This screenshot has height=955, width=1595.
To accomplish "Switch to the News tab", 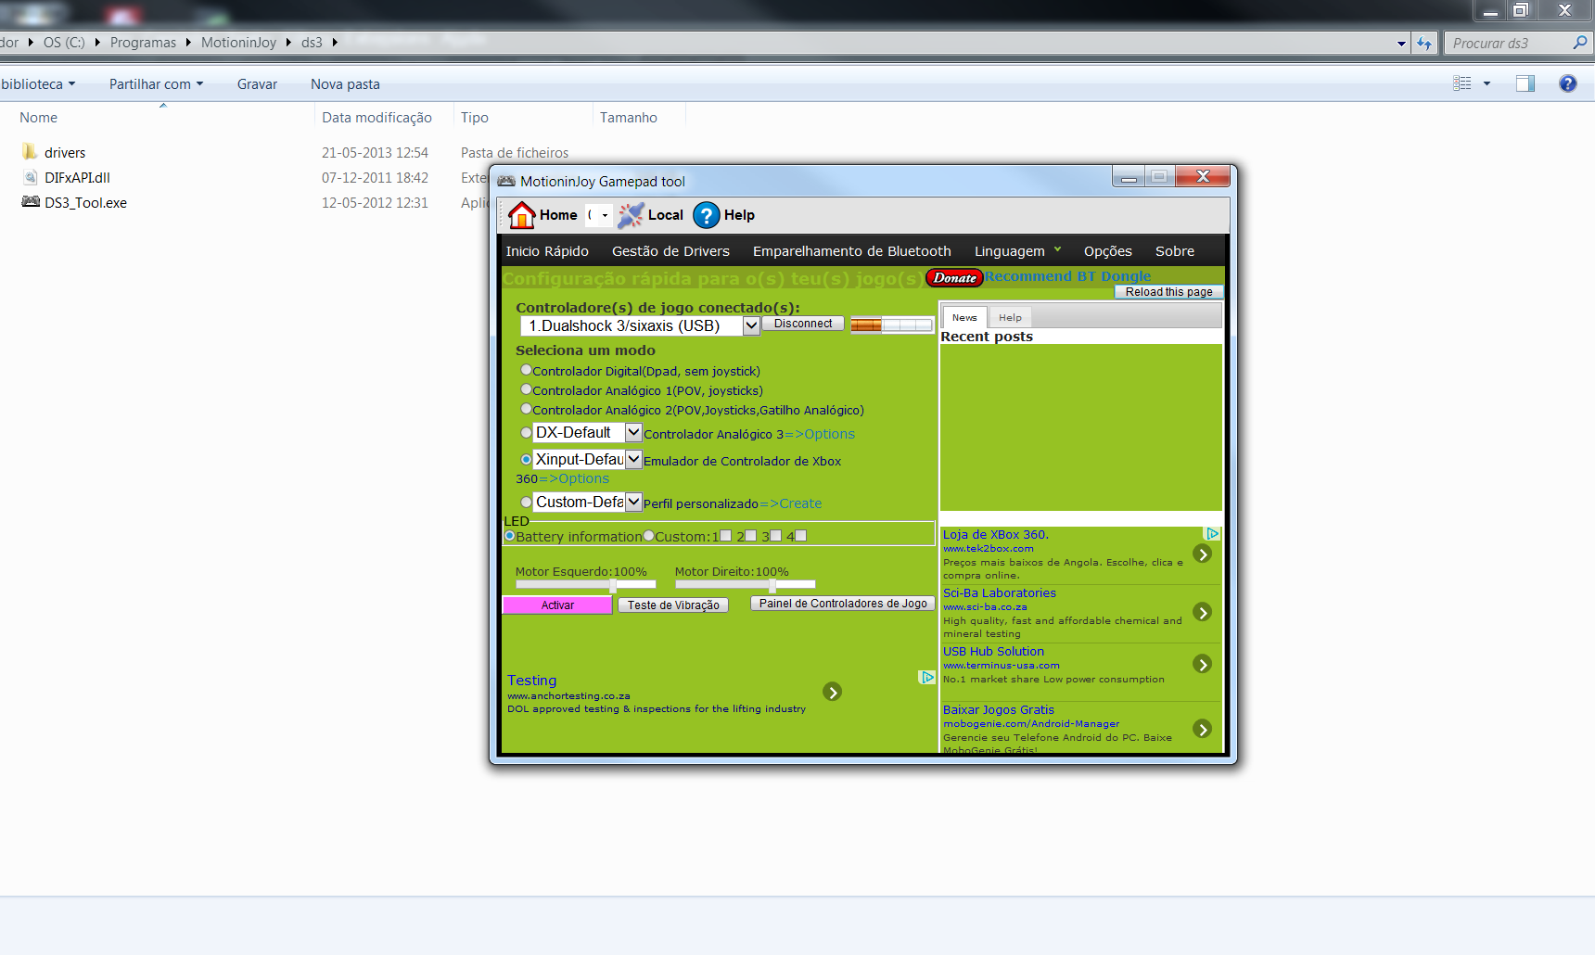I will [964, 317].
